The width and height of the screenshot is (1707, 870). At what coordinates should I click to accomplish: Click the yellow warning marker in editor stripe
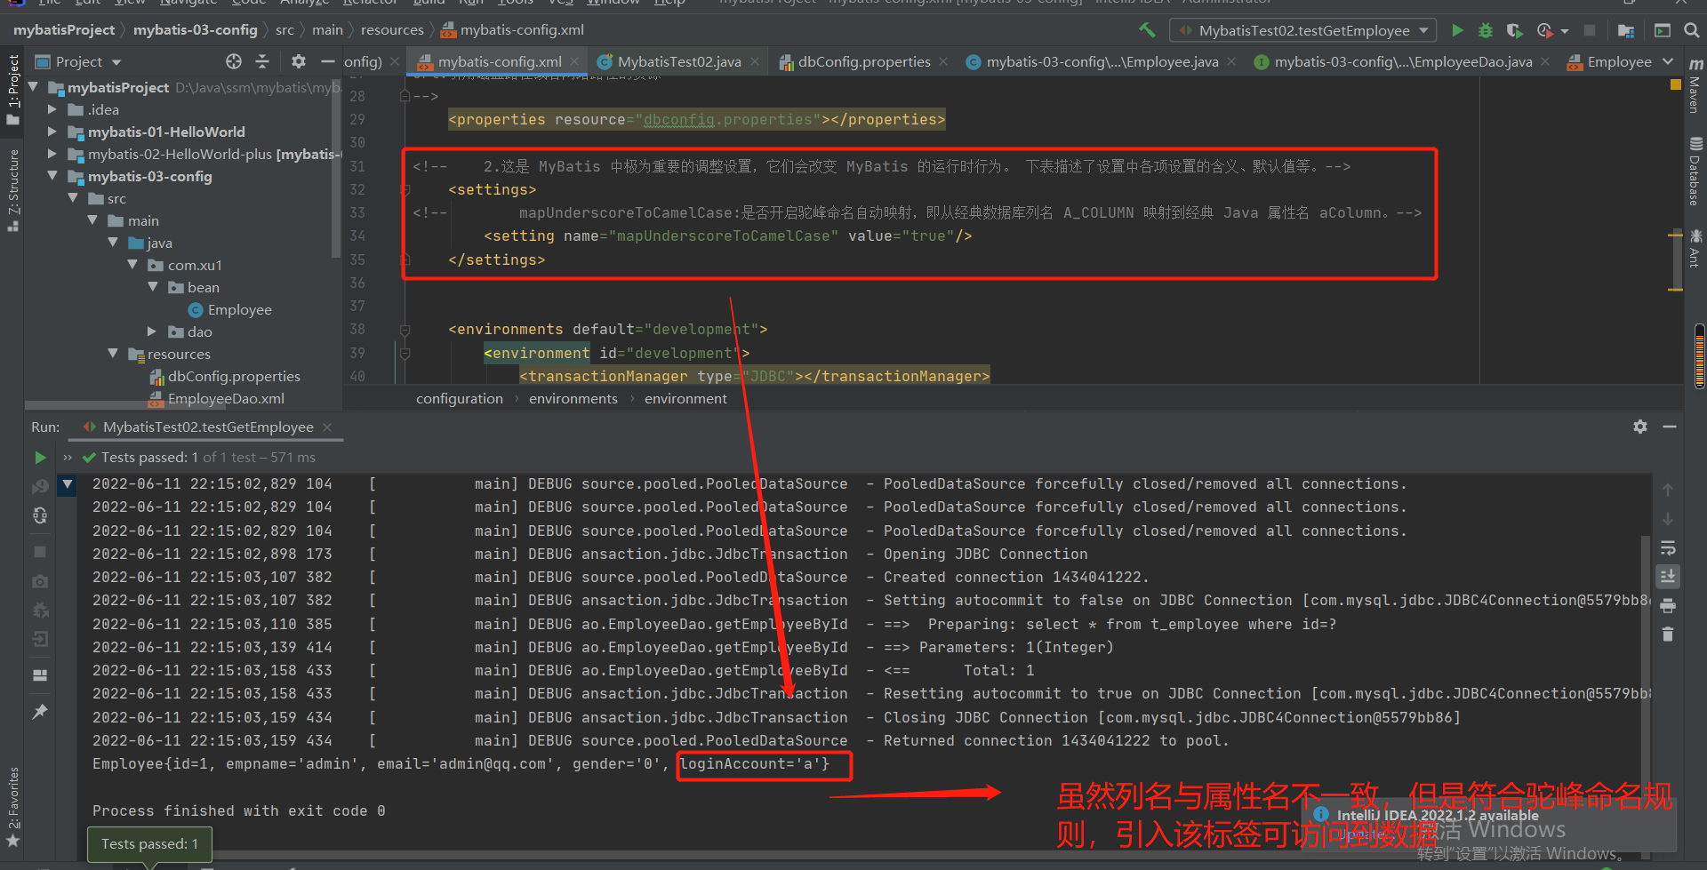(1676, 84)
